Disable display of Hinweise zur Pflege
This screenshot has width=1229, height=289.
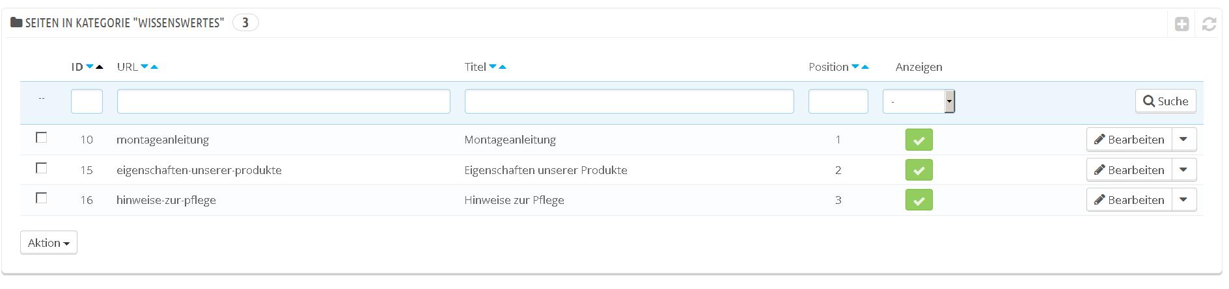click(x=918, y=200)
